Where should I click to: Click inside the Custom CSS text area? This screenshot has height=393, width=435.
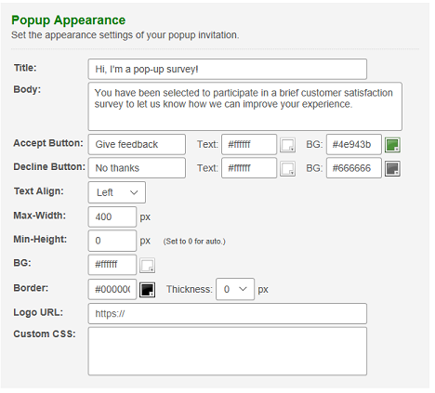(228, 351)
